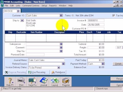Click the Record button
The width and height of the screenshot is (123, 92).
(x=117, y=79)
